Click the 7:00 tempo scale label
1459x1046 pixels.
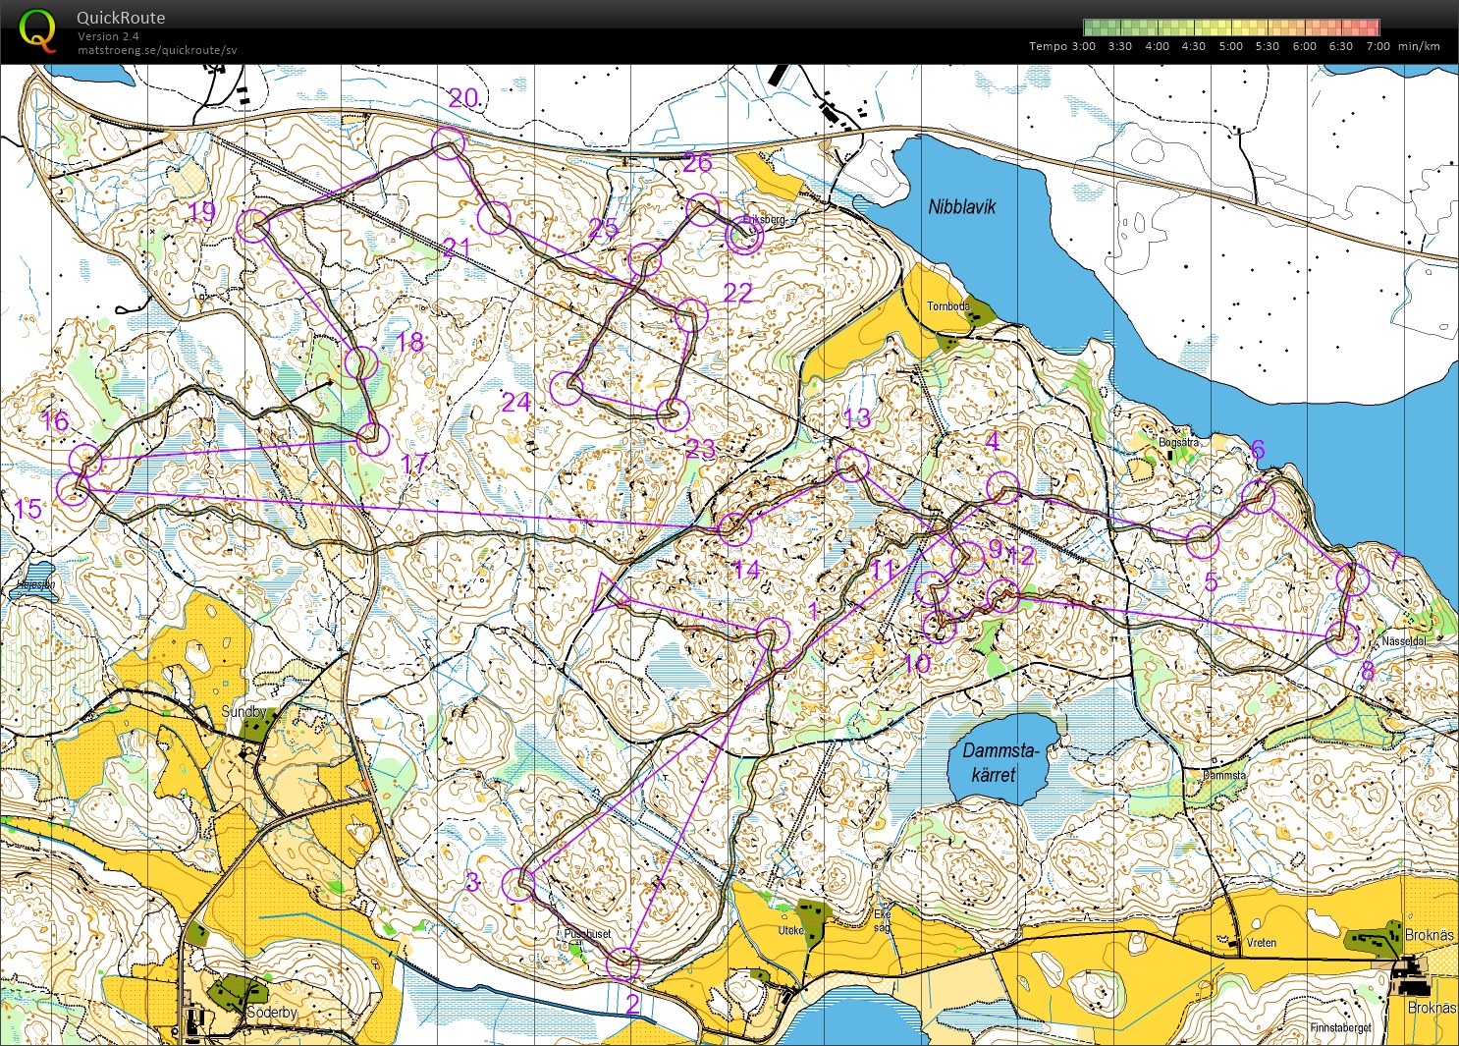pyautogui.click(x=1378, y=46)
